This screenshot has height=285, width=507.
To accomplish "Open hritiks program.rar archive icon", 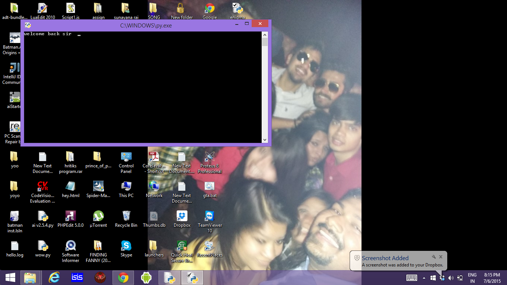I will (71, 162).
